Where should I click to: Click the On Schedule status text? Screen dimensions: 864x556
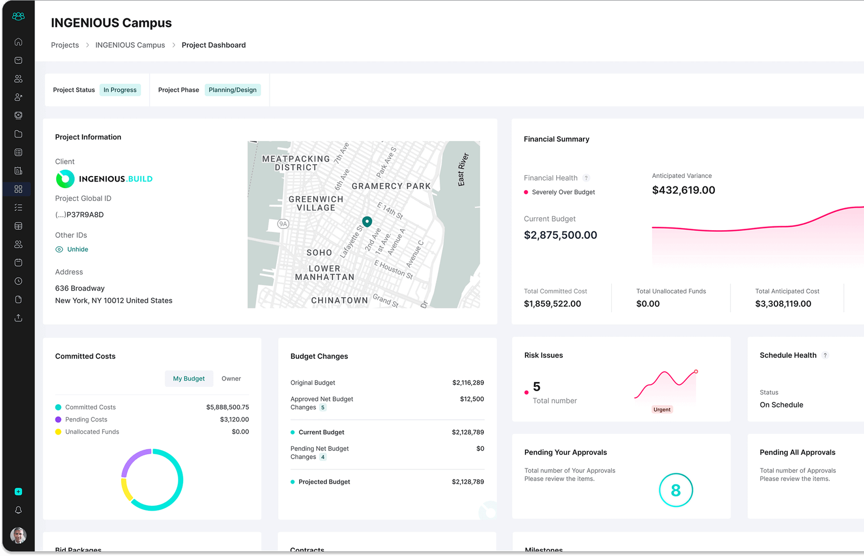click(x=781, y=405)
